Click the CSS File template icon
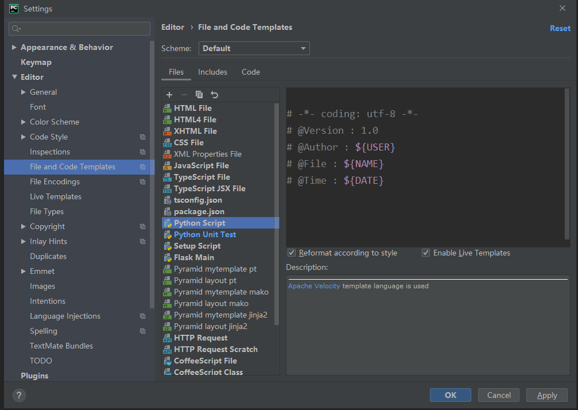 click(168, 142)
